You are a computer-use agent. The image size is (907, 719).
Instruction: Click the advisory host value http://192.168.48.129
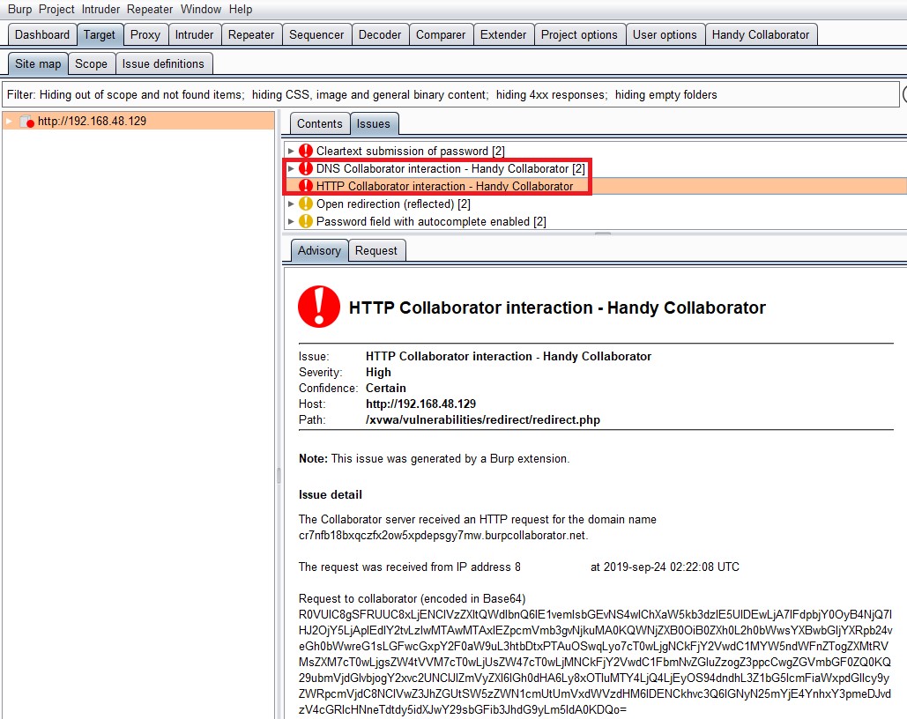coord(420,404)
